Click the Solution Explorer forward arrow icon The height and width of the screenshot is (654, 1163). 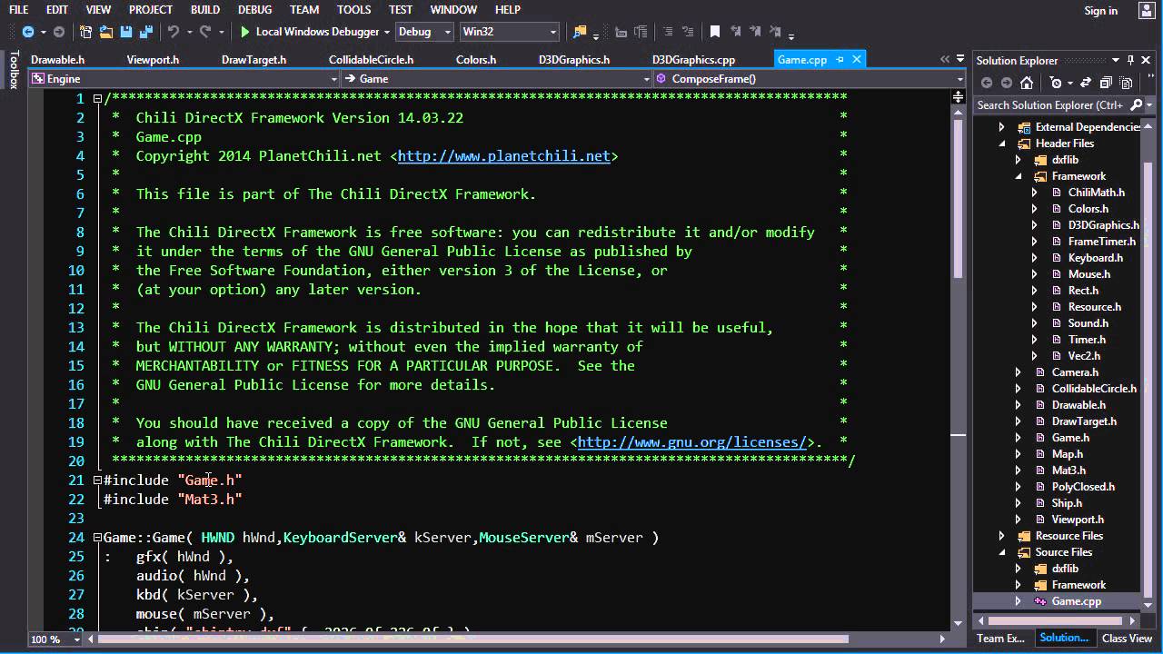[x=1006, y=83]
